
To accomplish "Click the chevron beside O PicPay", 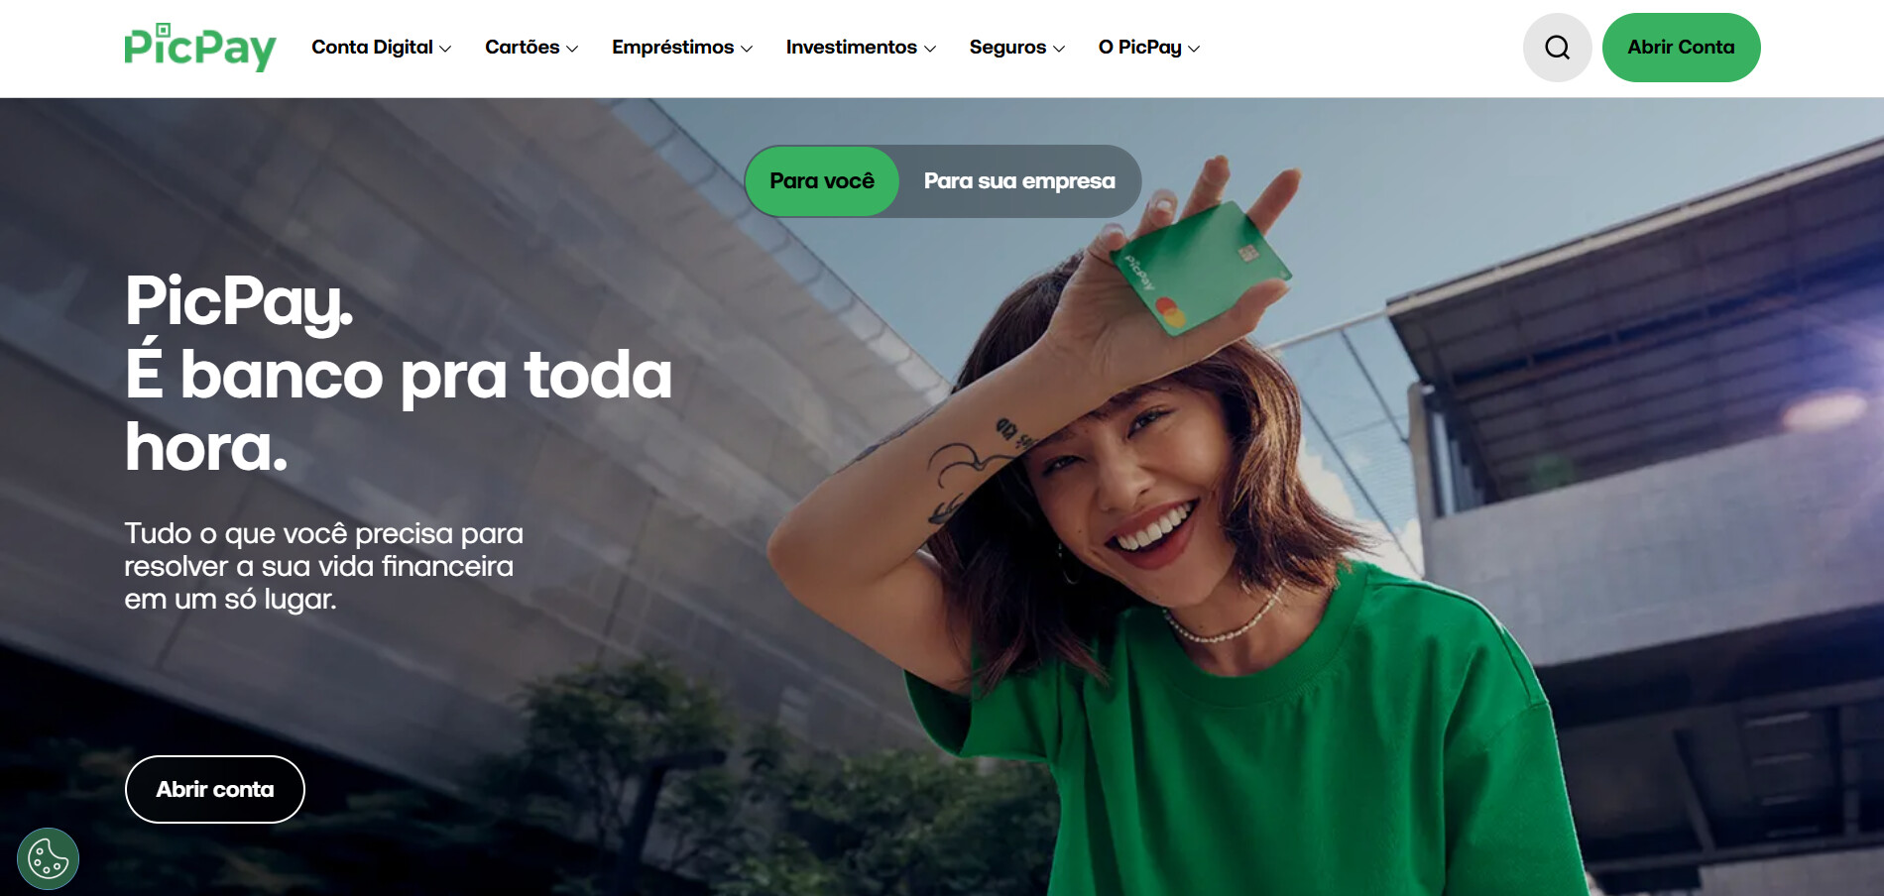I will [x=1194, y=49].
